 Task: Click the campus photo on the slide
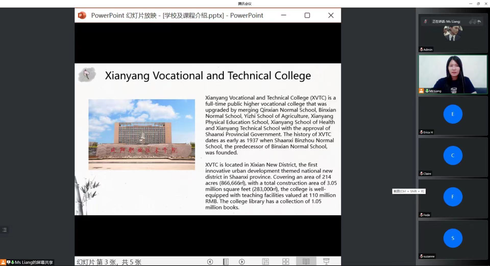tap(142, 135)
